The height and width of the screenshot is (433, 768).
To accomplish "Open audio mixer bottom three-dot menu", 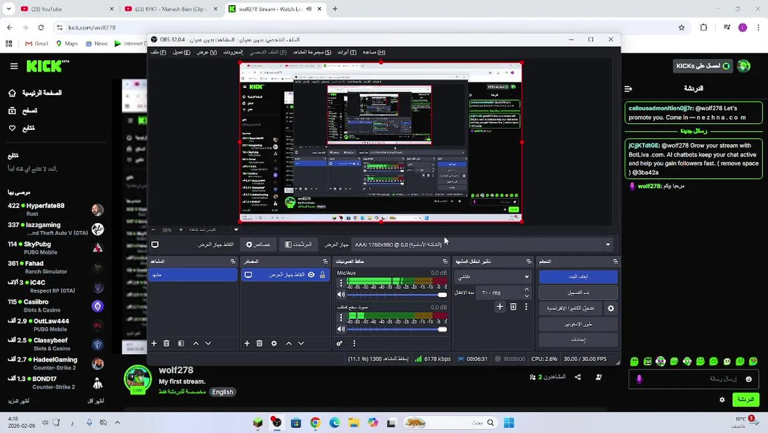I will pyautogui.click(x=354, y=343).
